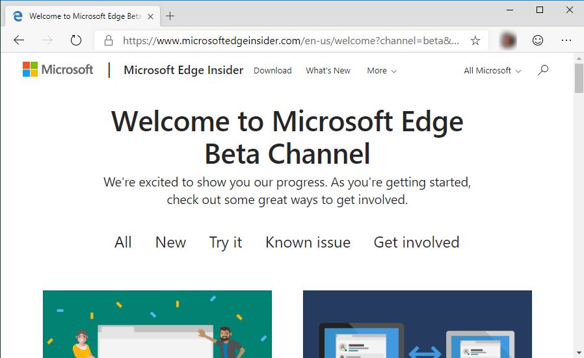
Task: Reload the page with refresh icon
Action: coord(76,40)
